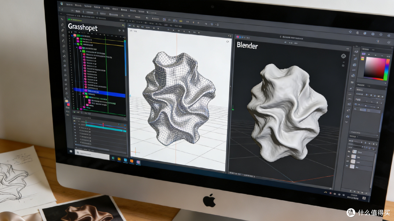The height and width of the screenshot is (221, 394).
Task: Click the rightmost icon in top-right icon row
Action: coord(389,35)
